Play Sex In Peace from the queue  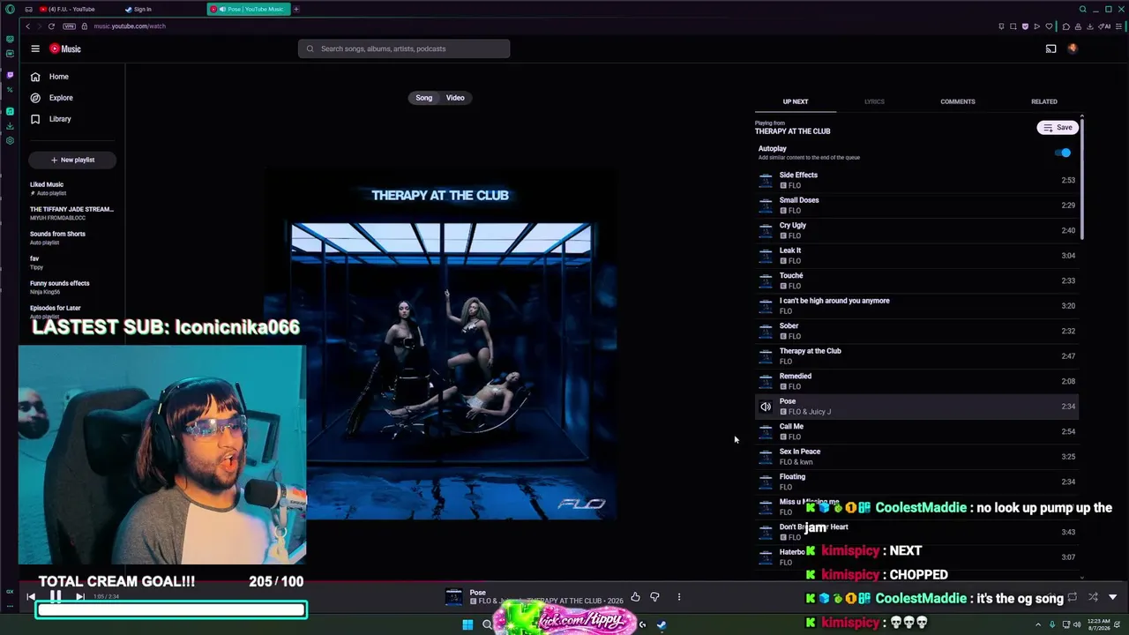click(x=917, y=457)
